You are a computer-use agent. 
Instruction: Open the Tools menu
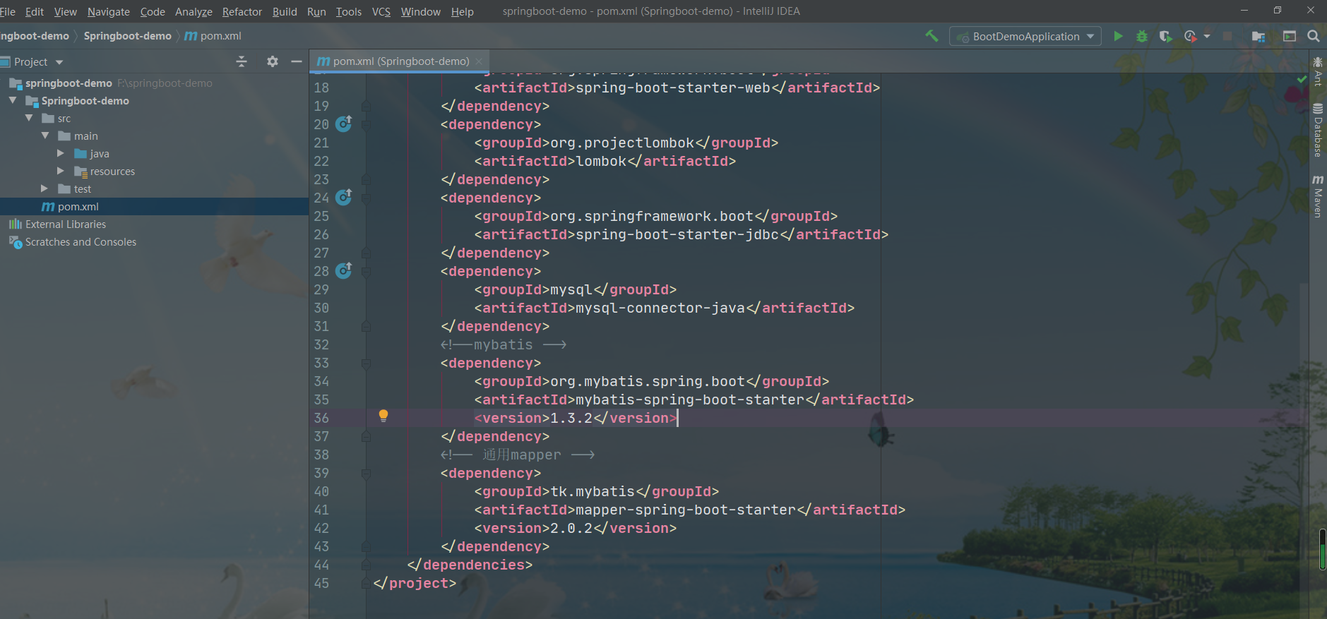(x=349, y=11)
